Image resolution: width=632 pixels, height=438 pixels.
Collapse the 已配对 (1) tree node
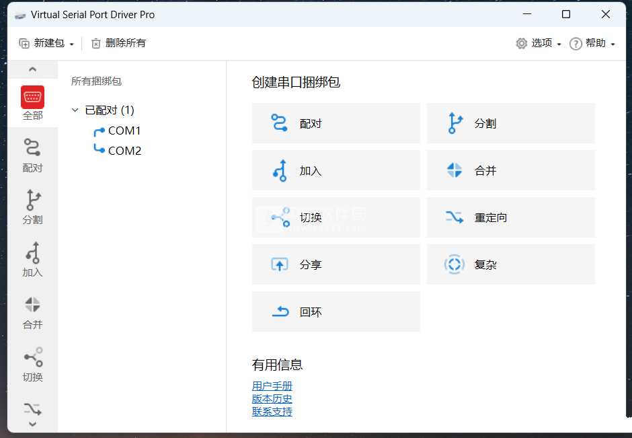75,110
